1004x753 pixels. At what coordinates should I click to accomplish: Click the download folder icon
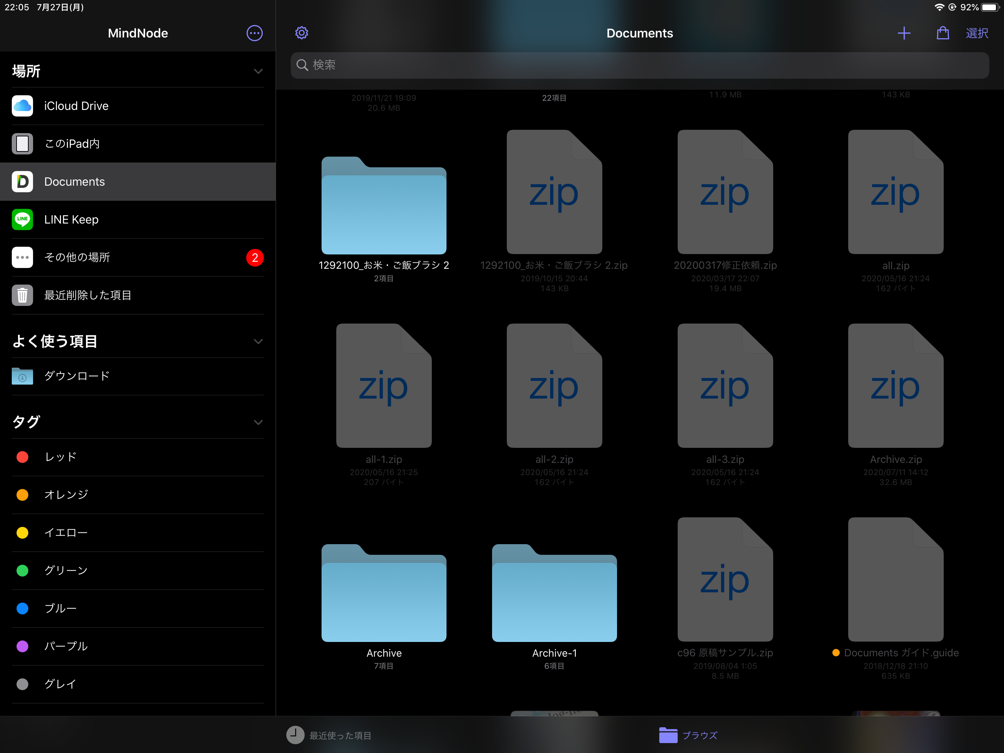pyautogui.click(x=22, y=376)
